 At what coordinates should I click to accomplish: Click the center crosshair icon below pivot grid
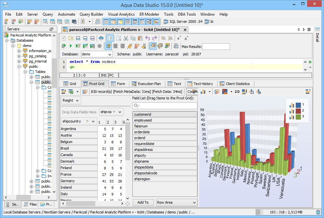(x=128, y=204)
